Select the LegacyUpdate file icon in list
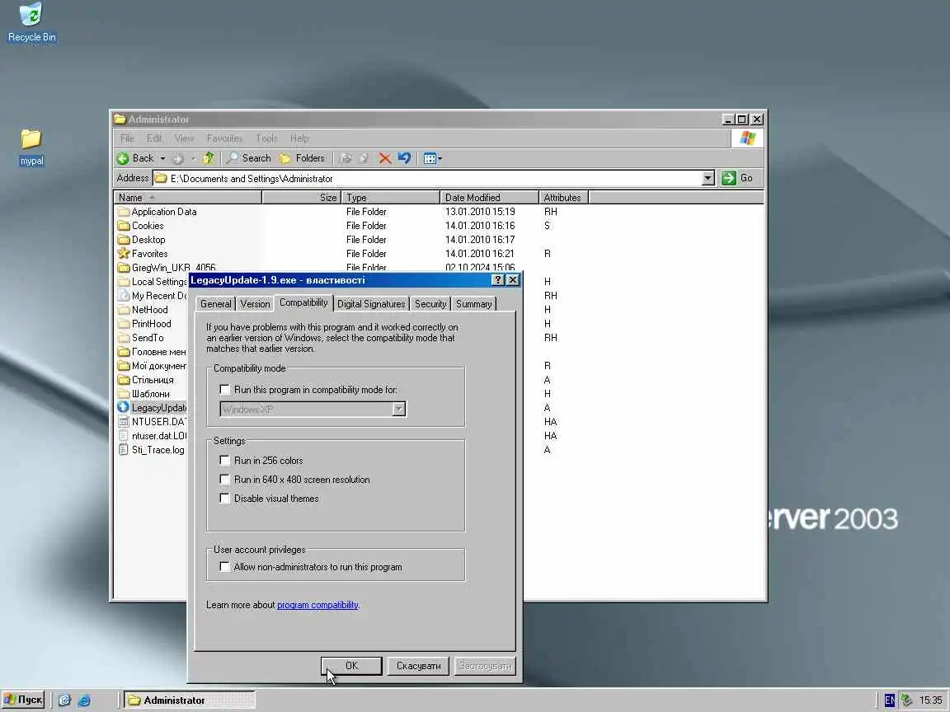Screen dimensions: 950x712 (x=124, y=407)
